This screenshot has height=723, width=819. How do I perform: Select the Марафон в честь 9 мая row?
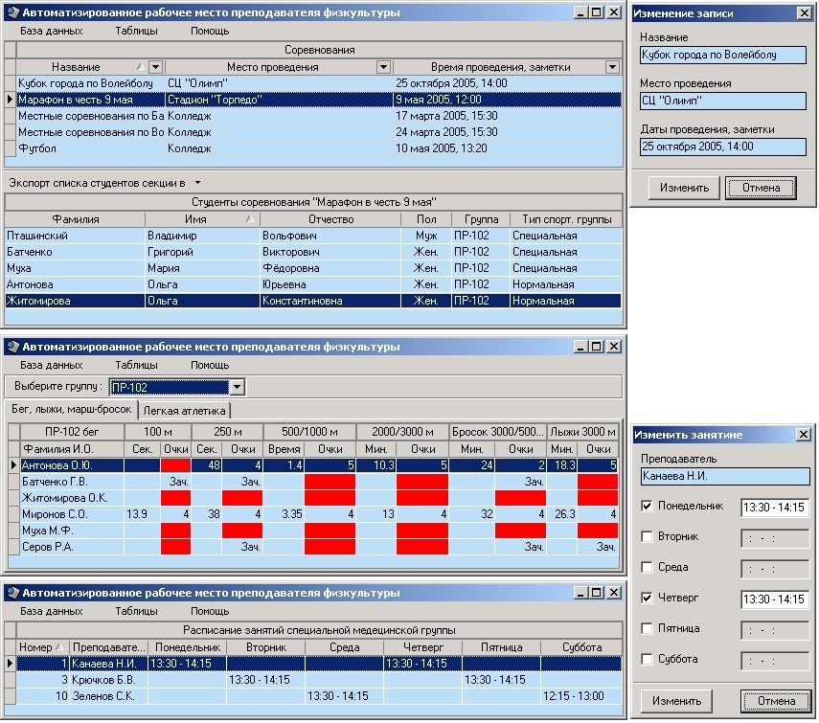pyautogui.click(x=319, y=100)
